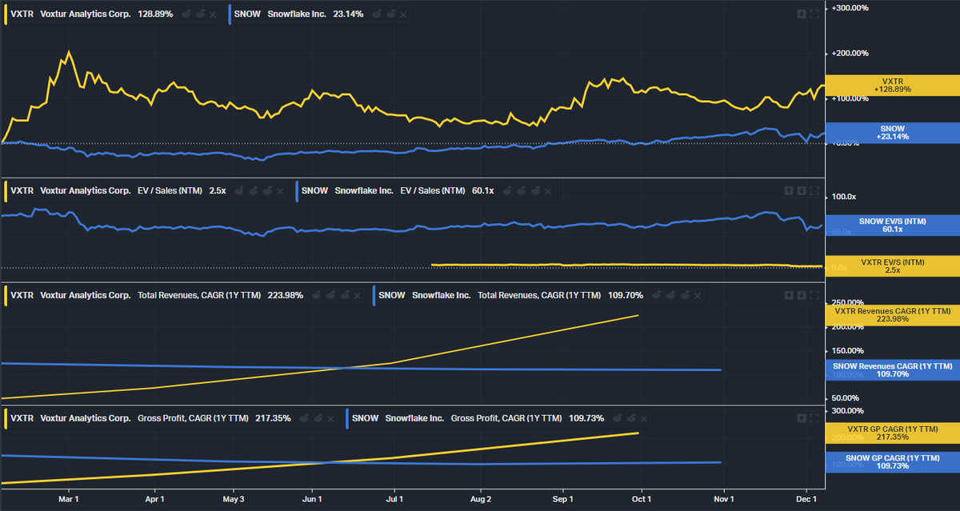Image resolution: width=960 pixels, height=511 pixels.
Task: Click second stack icon beside SNOW Gross Profit 109.73%
Action: click(633, 418)
